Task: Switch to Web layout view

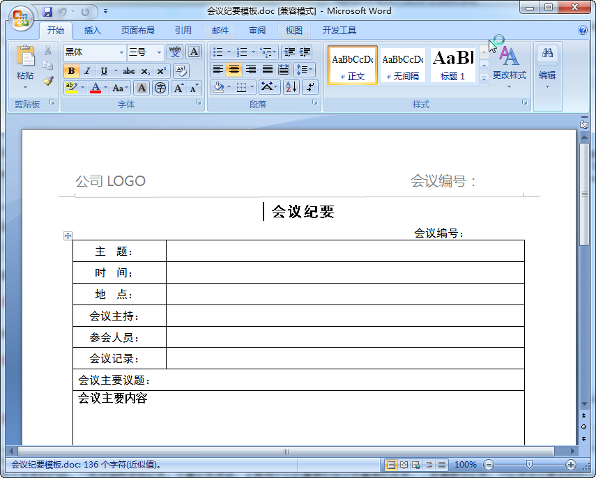Action: point(416,465)
